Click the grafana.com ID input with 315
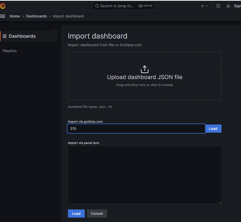 pyautogui.click(x=136, y=129)
